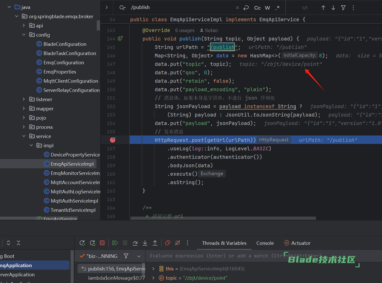Expand the listener package
The width and height of the screenshot is (382, 283).
24,99
